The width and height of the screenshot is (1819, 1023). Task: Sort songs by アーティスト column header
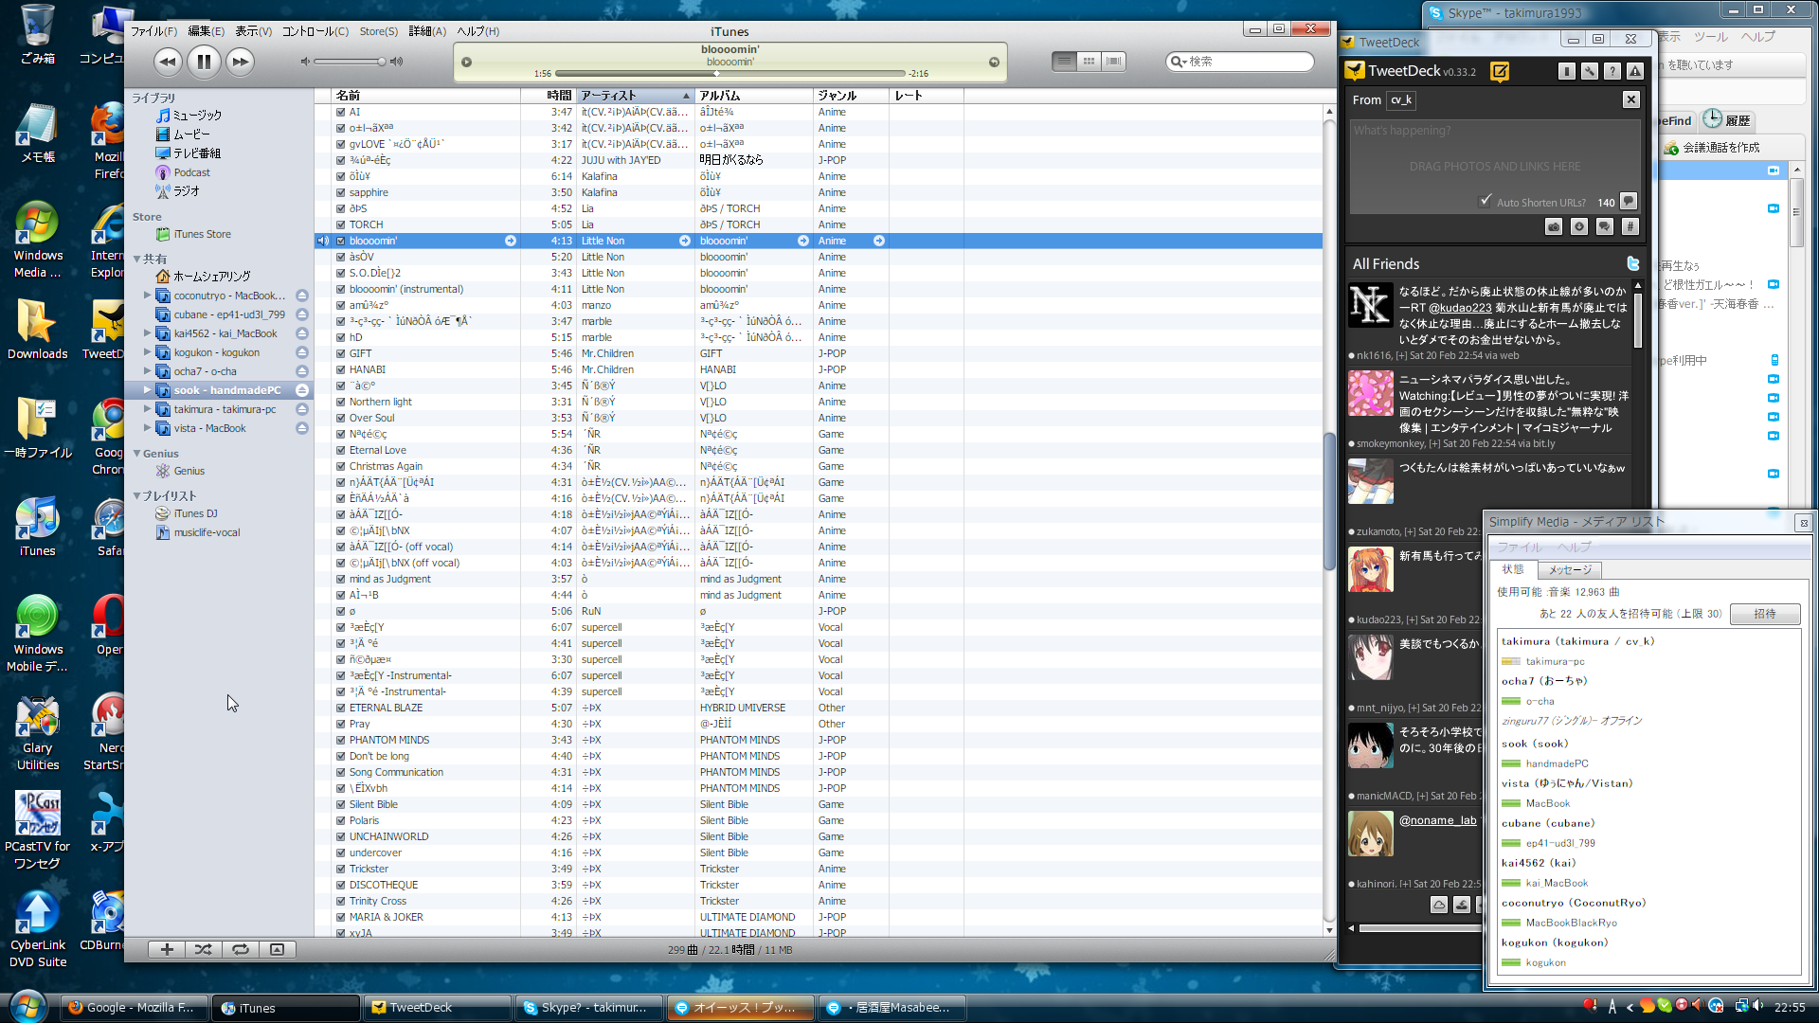635,96
